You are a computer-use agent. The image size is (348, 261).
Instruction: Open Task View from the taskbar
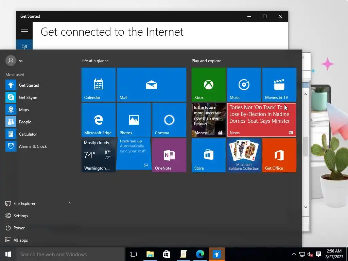pos(133,254)
